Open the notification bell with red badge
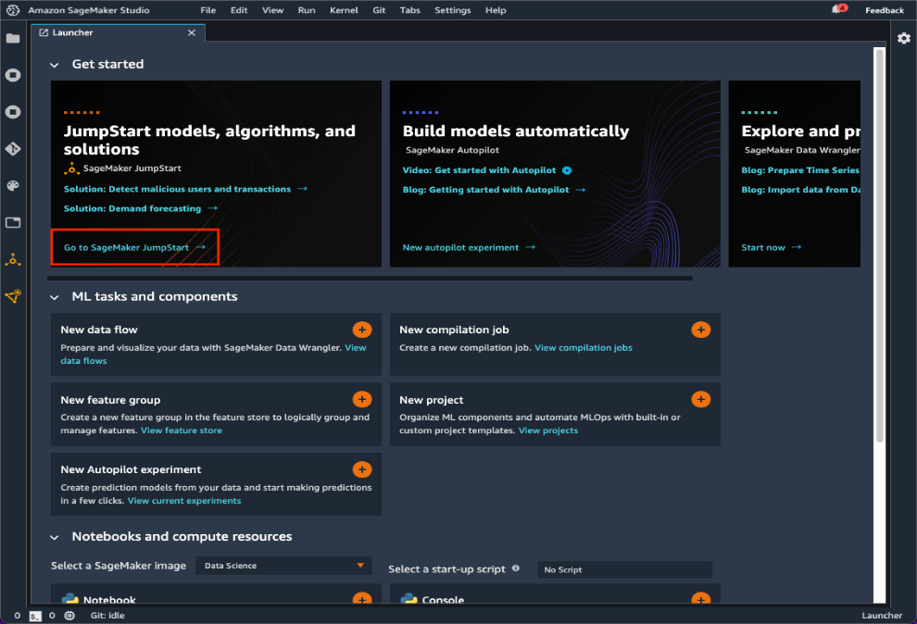The width and height of the screenshot is (917, 624). tap(836, 8)
